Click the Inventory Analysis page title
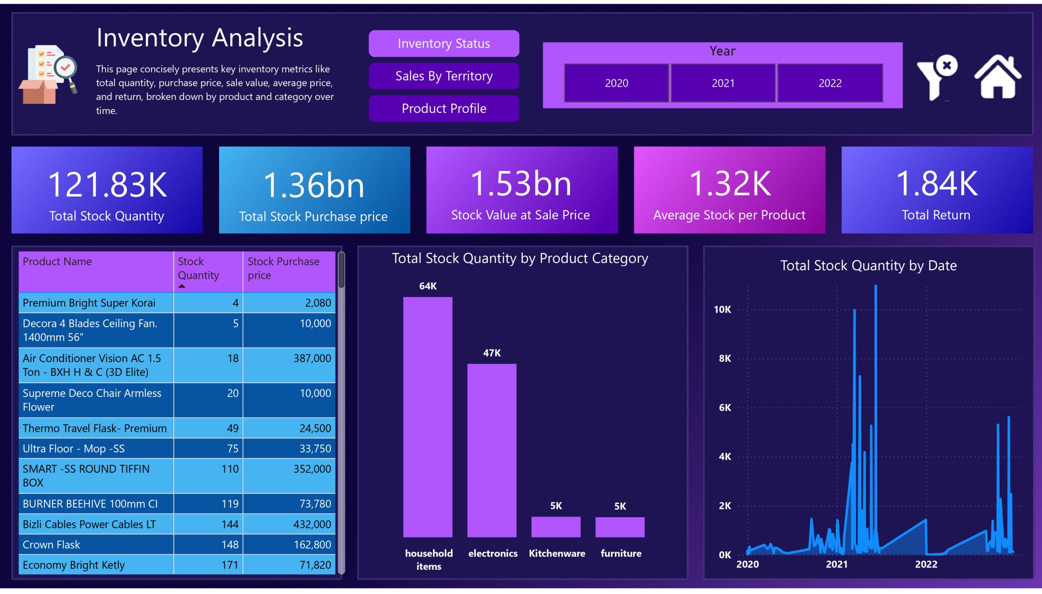 click(x=199, y=37)
